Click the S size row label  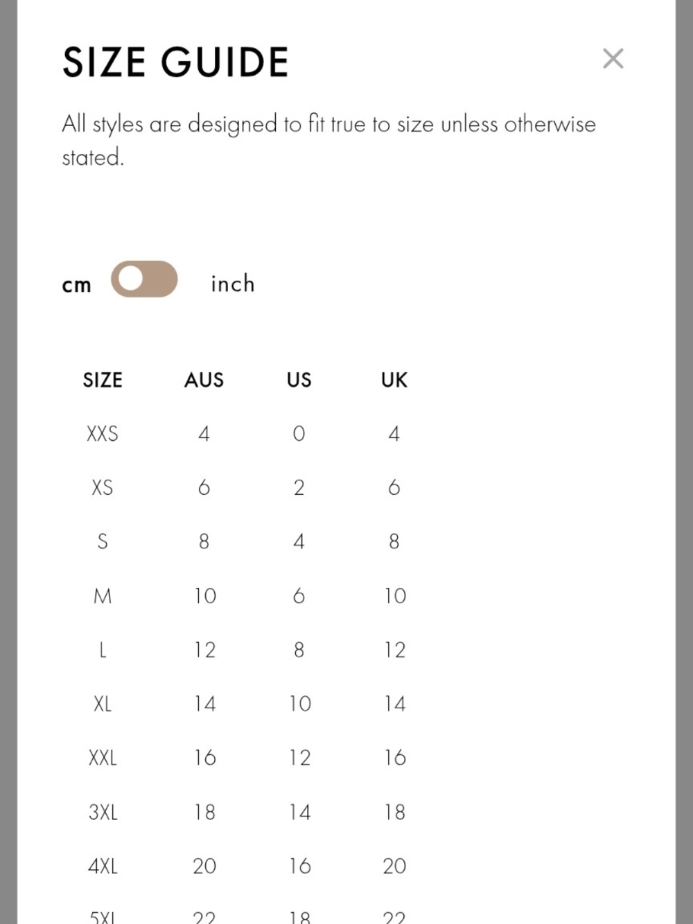coord(103,541)
